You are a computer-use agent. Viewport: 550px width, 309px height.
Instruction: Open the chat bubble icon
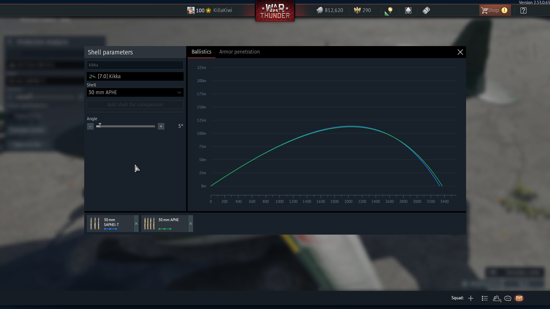click(x=508, y=298)
